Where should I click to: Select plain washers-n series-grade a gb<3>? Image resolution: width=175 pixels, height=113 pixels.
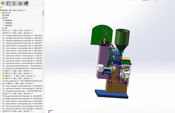[x=22, y=51]
